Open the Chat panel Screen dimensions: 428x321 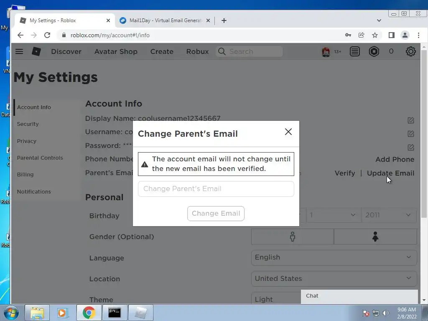coord(359,296)
